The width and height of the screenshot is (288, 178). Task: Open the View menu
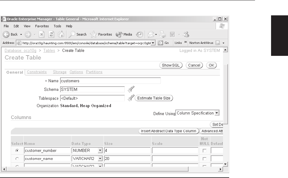coord(27,26)
